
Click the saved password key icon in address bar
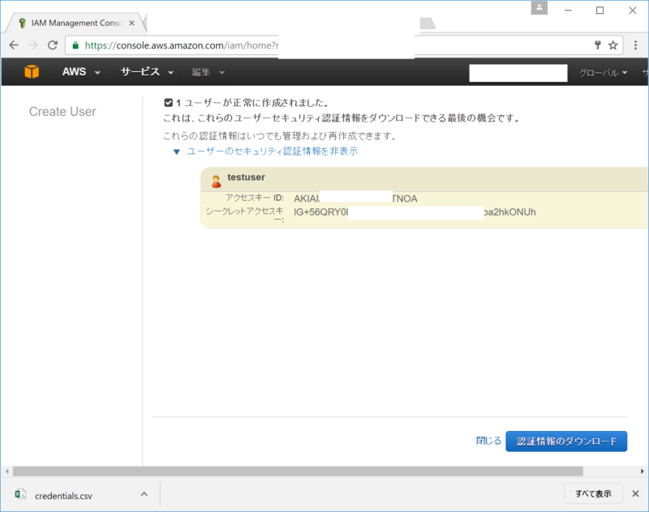click(x=597, y=46)
